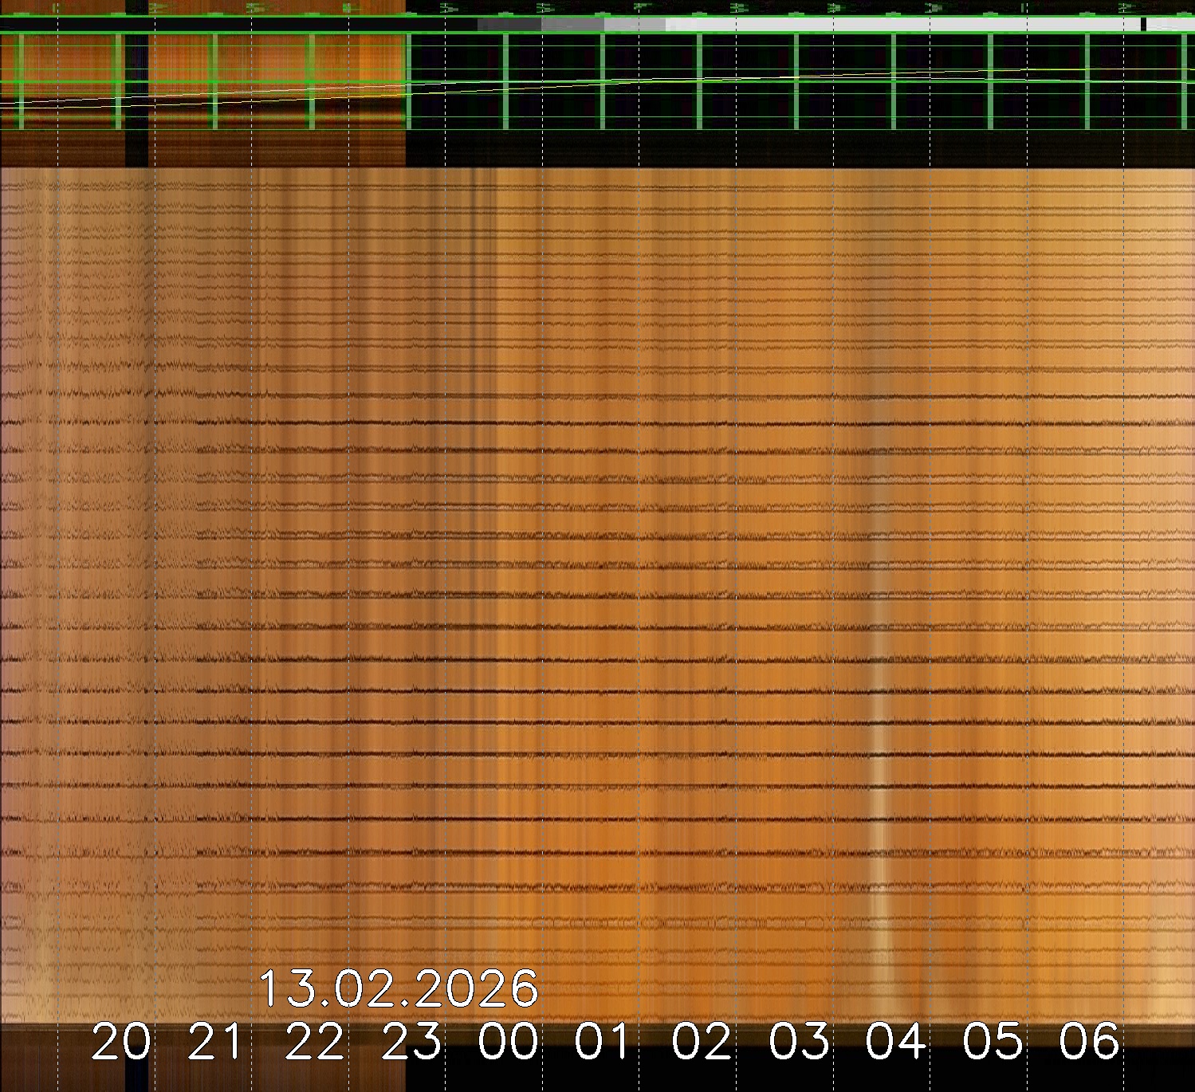Click the 13.02.2026 date label
Viewport: 1195px width, 1092px height.
399,989
